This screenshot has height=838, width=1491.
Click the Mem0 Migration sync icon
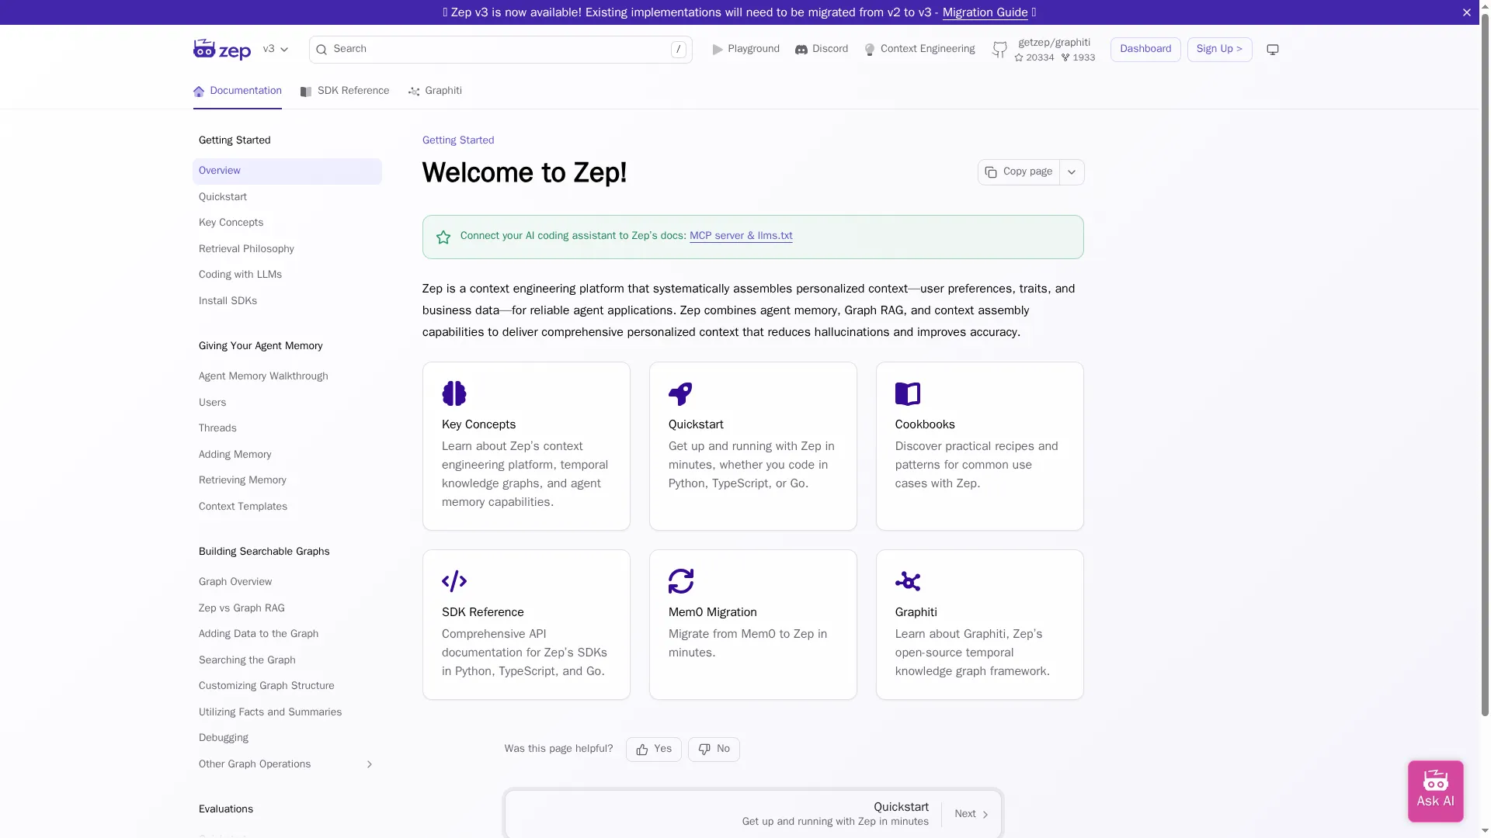pos(680,581)
